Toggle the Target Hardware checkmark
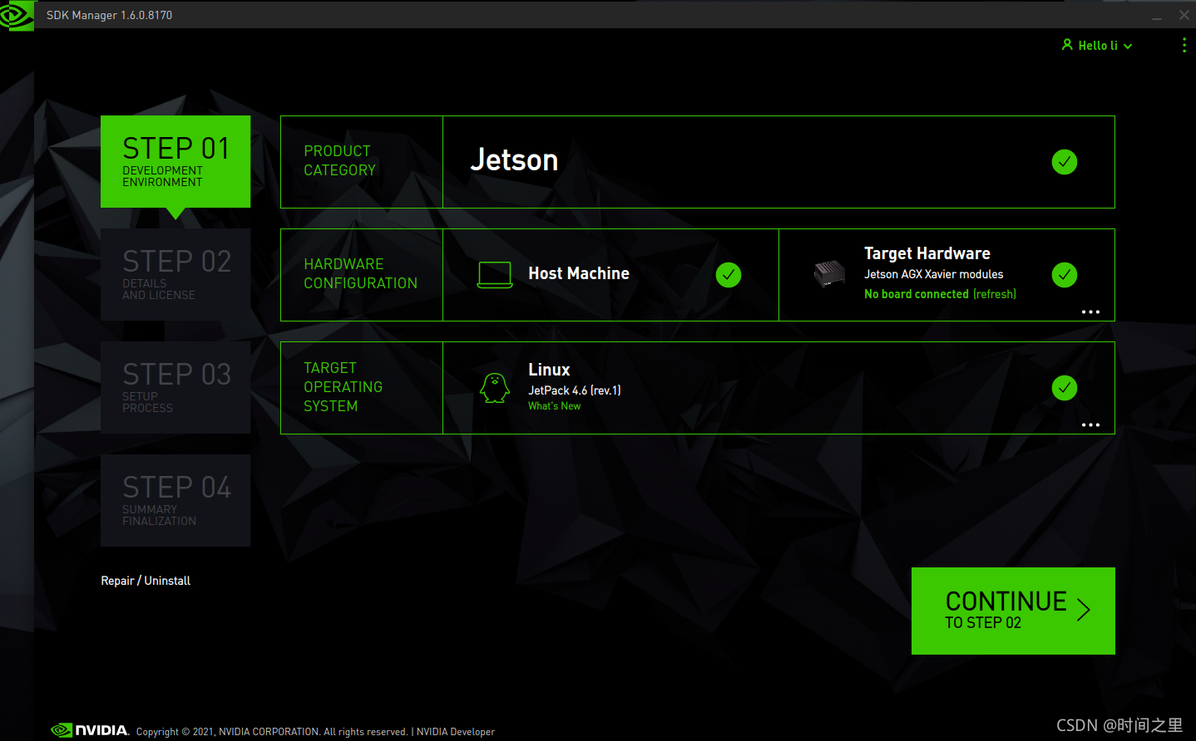Viewport: 1196px width, 741px height. tap(1065, 275)
